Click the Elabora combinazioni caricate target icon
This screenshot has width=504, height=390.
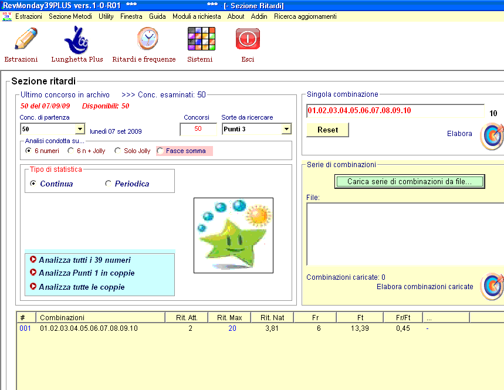click(x=491, y=286)
